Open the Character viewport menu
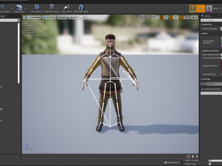The width and height of the screenshot is (222, 166). [x=62, y=18]
